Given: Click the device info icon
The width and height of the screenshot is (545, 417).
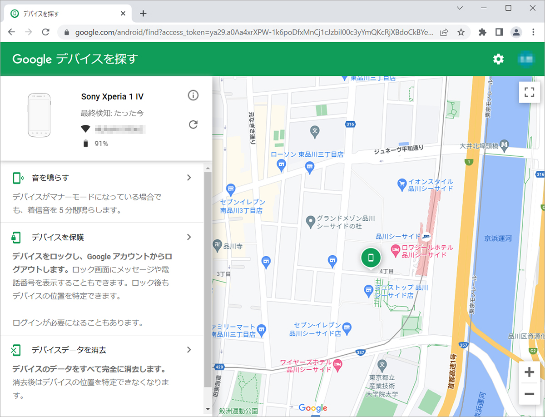Looking at the screenshot, I should click(193, 95).
